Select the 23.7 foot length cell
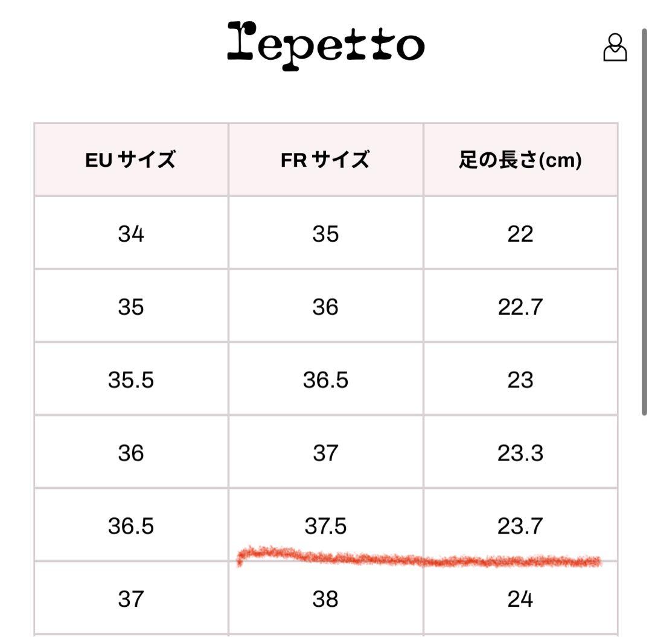Screen dimensions: 652x637 (x=520, y=526)
